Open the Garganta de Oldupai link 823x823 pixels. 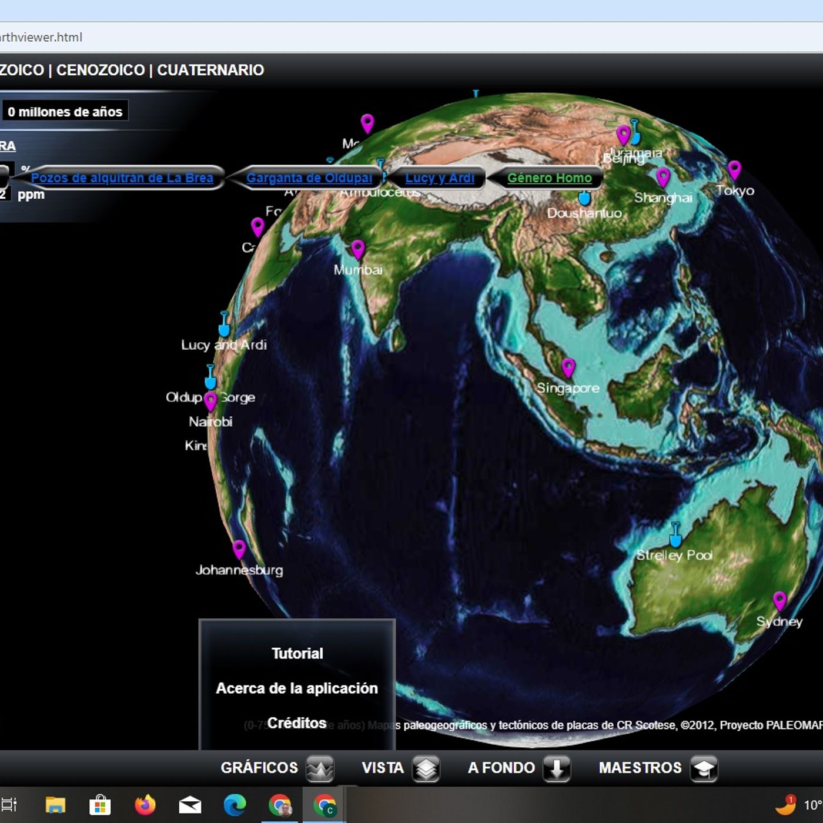click(309, 178)
